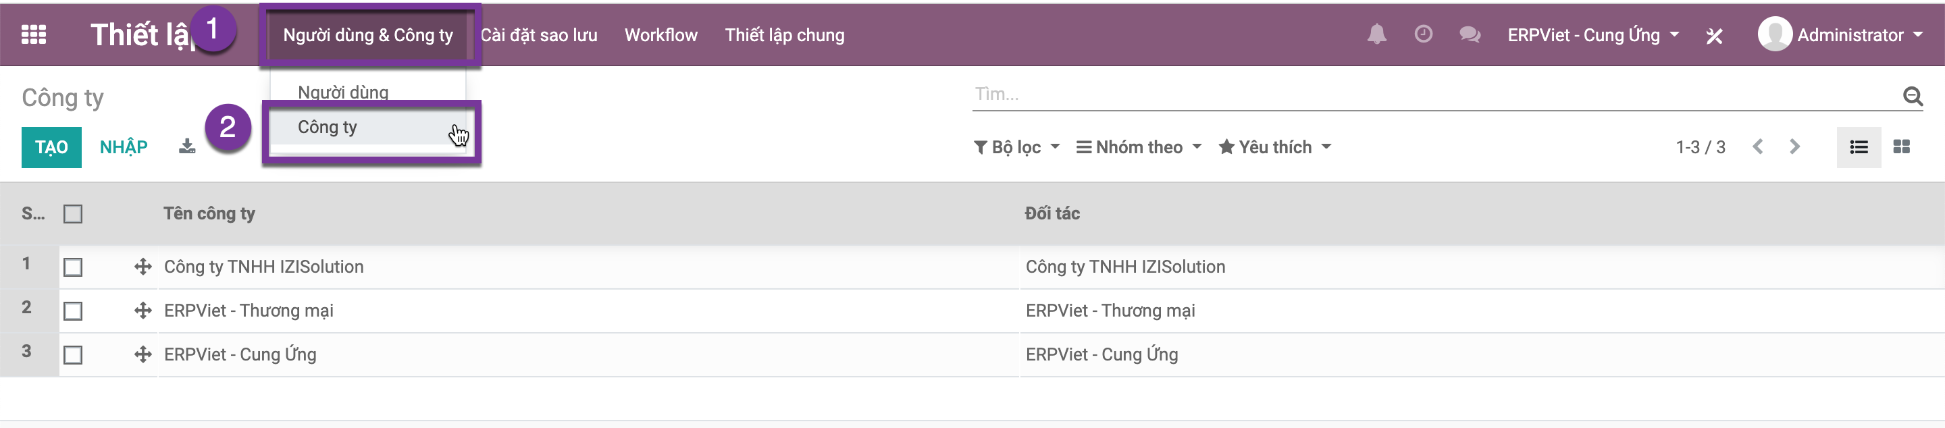Check the Công ty TNHH IZISolution row checkbox
Image resolution: width=1945 pixels, height=428 pixels.
[x=73, y=267]
